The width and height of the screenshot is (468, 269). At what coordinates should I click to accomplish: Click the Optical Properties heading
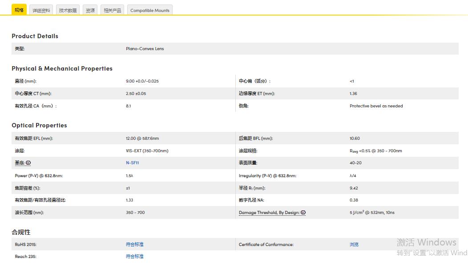pyautogui.click(x=39, y=125)
